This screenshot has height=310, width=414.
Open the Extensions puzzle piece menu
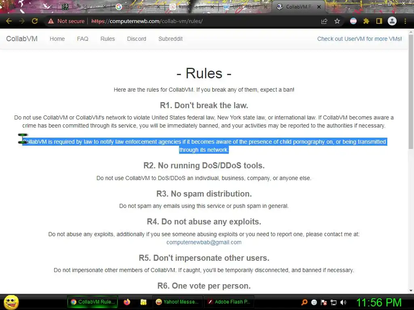tap(366, 21)
